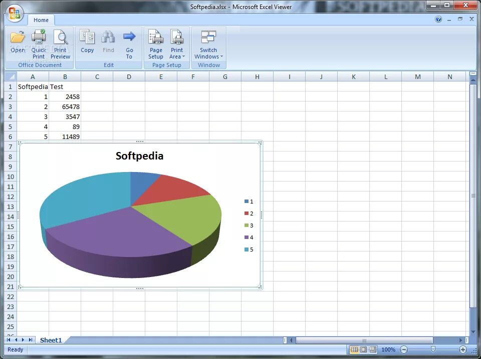Click the Zoom In plus button

(463, 349)
